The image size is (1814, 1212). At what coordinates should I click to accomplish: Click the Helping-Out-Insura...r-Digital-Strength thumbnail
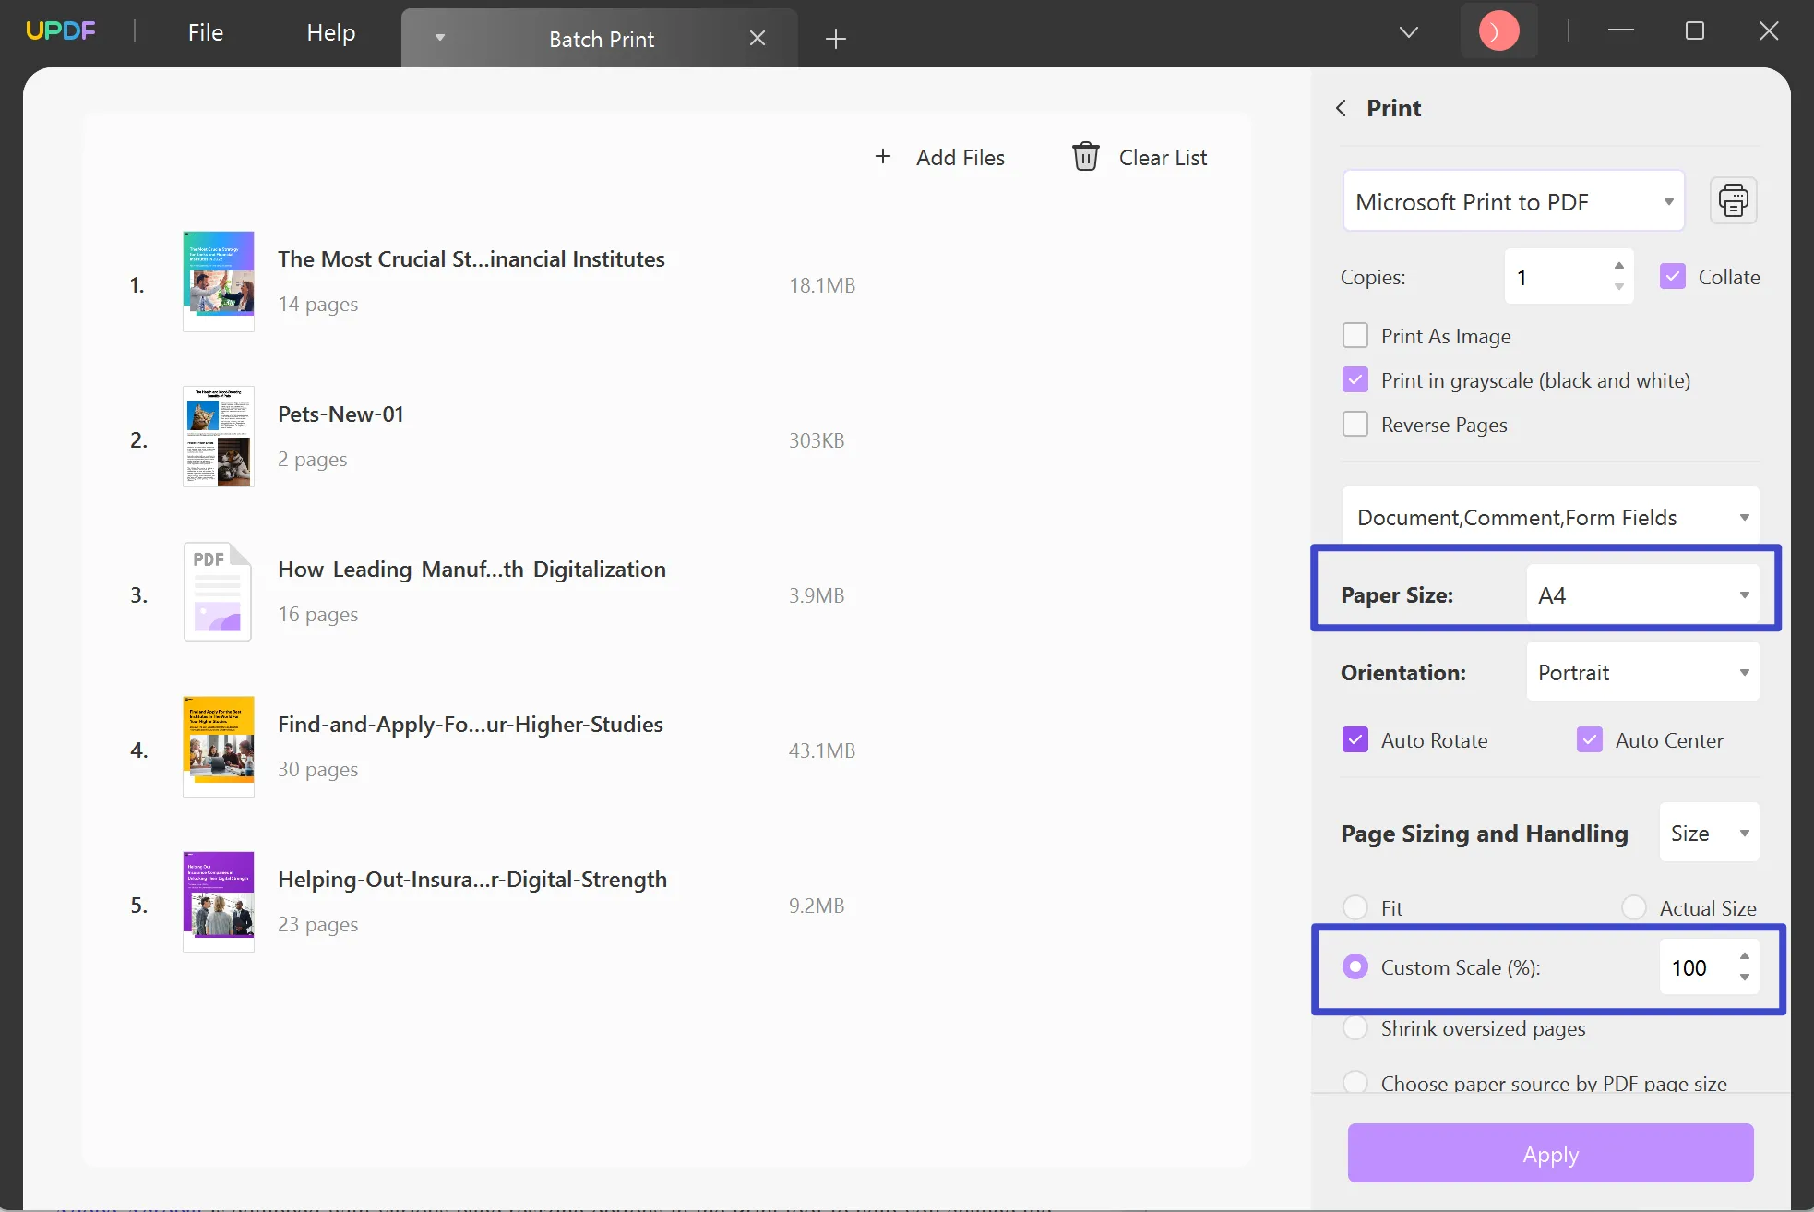click(x=219, y=902)
